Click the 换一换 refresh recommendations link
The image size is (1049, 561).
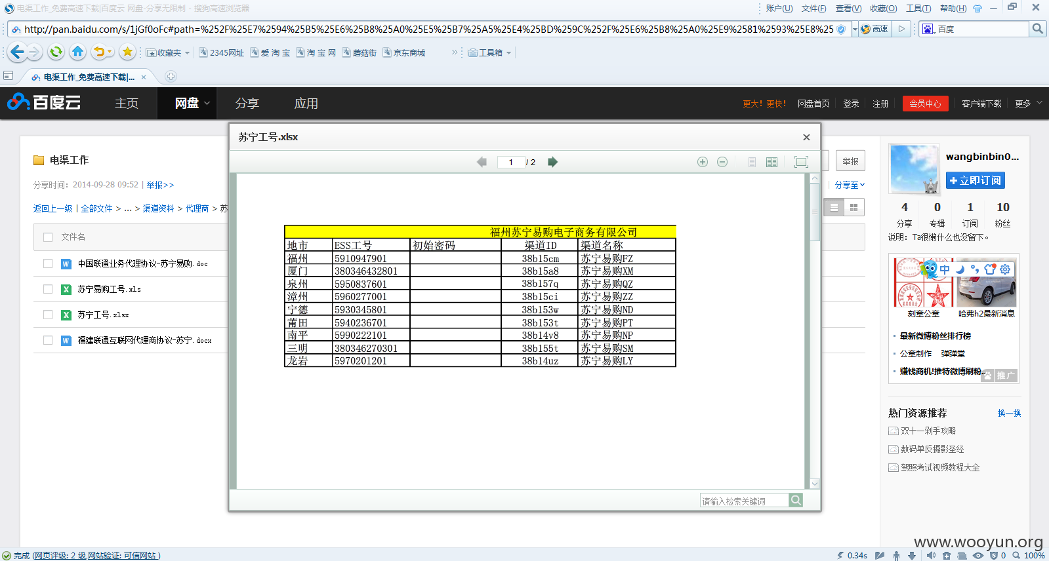click(1009, 413)
